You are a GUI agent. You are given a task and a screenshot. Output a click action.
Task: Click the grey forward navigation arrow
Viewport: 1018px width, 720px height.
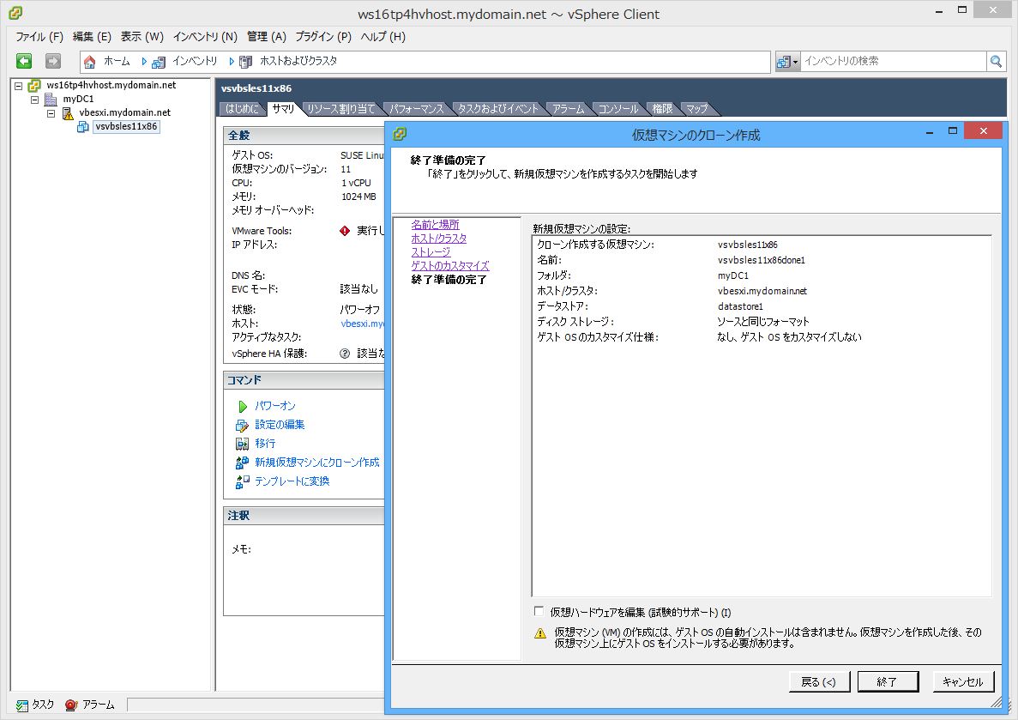(52, 61)
